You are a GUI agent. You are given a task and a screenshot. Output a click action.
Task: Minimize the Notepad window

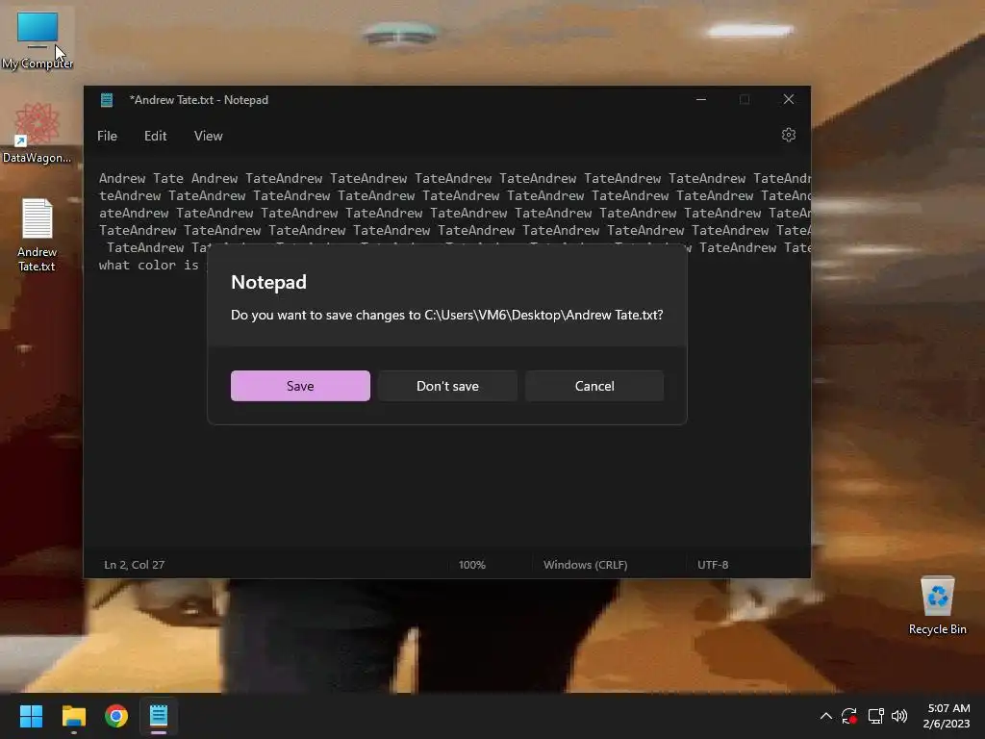pos(701,99)
